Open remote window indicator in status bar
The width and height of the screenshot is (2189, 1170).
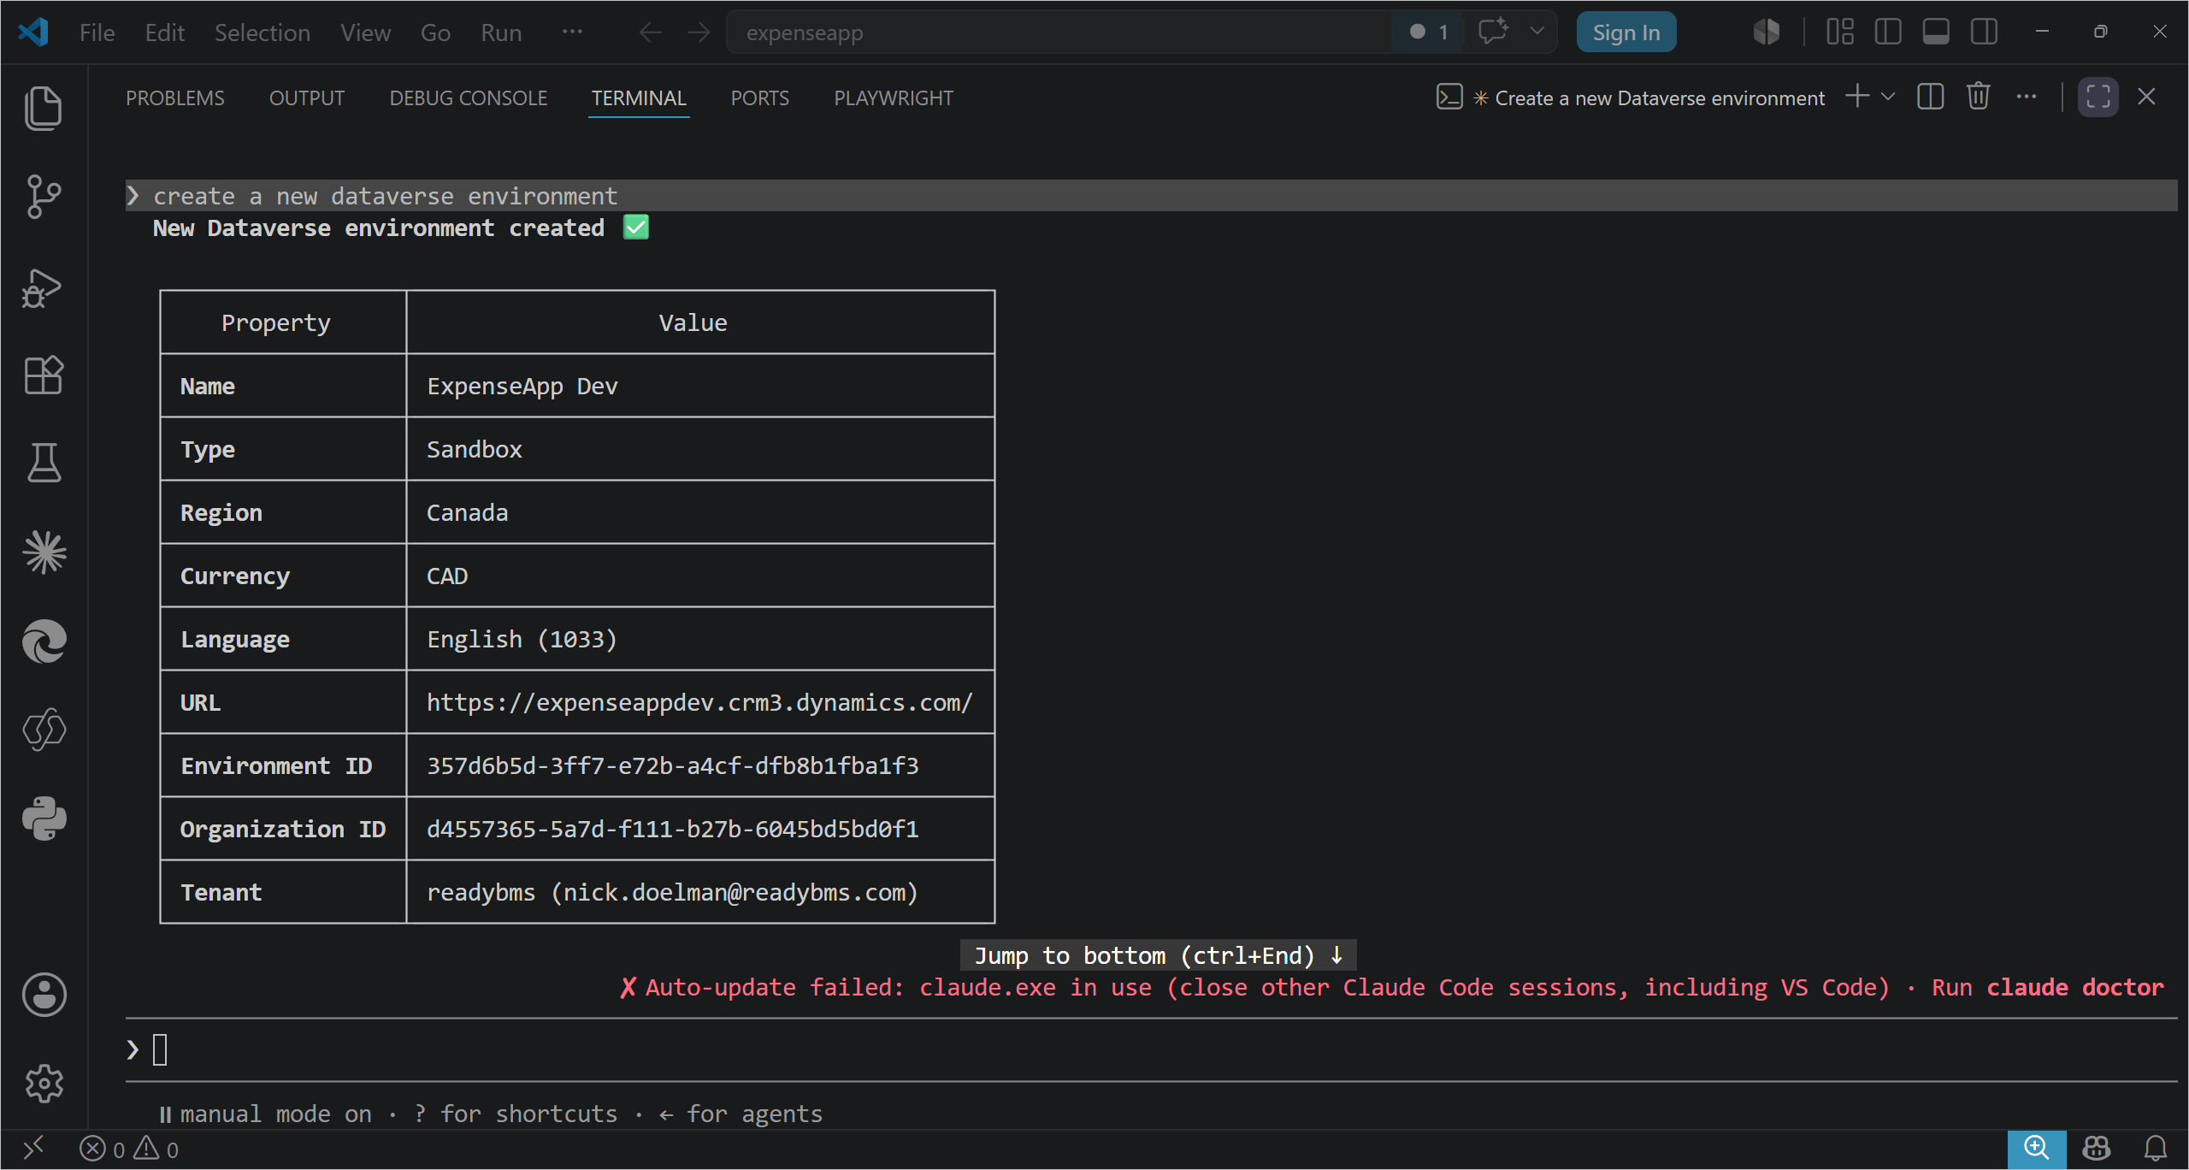point(33,1149)
